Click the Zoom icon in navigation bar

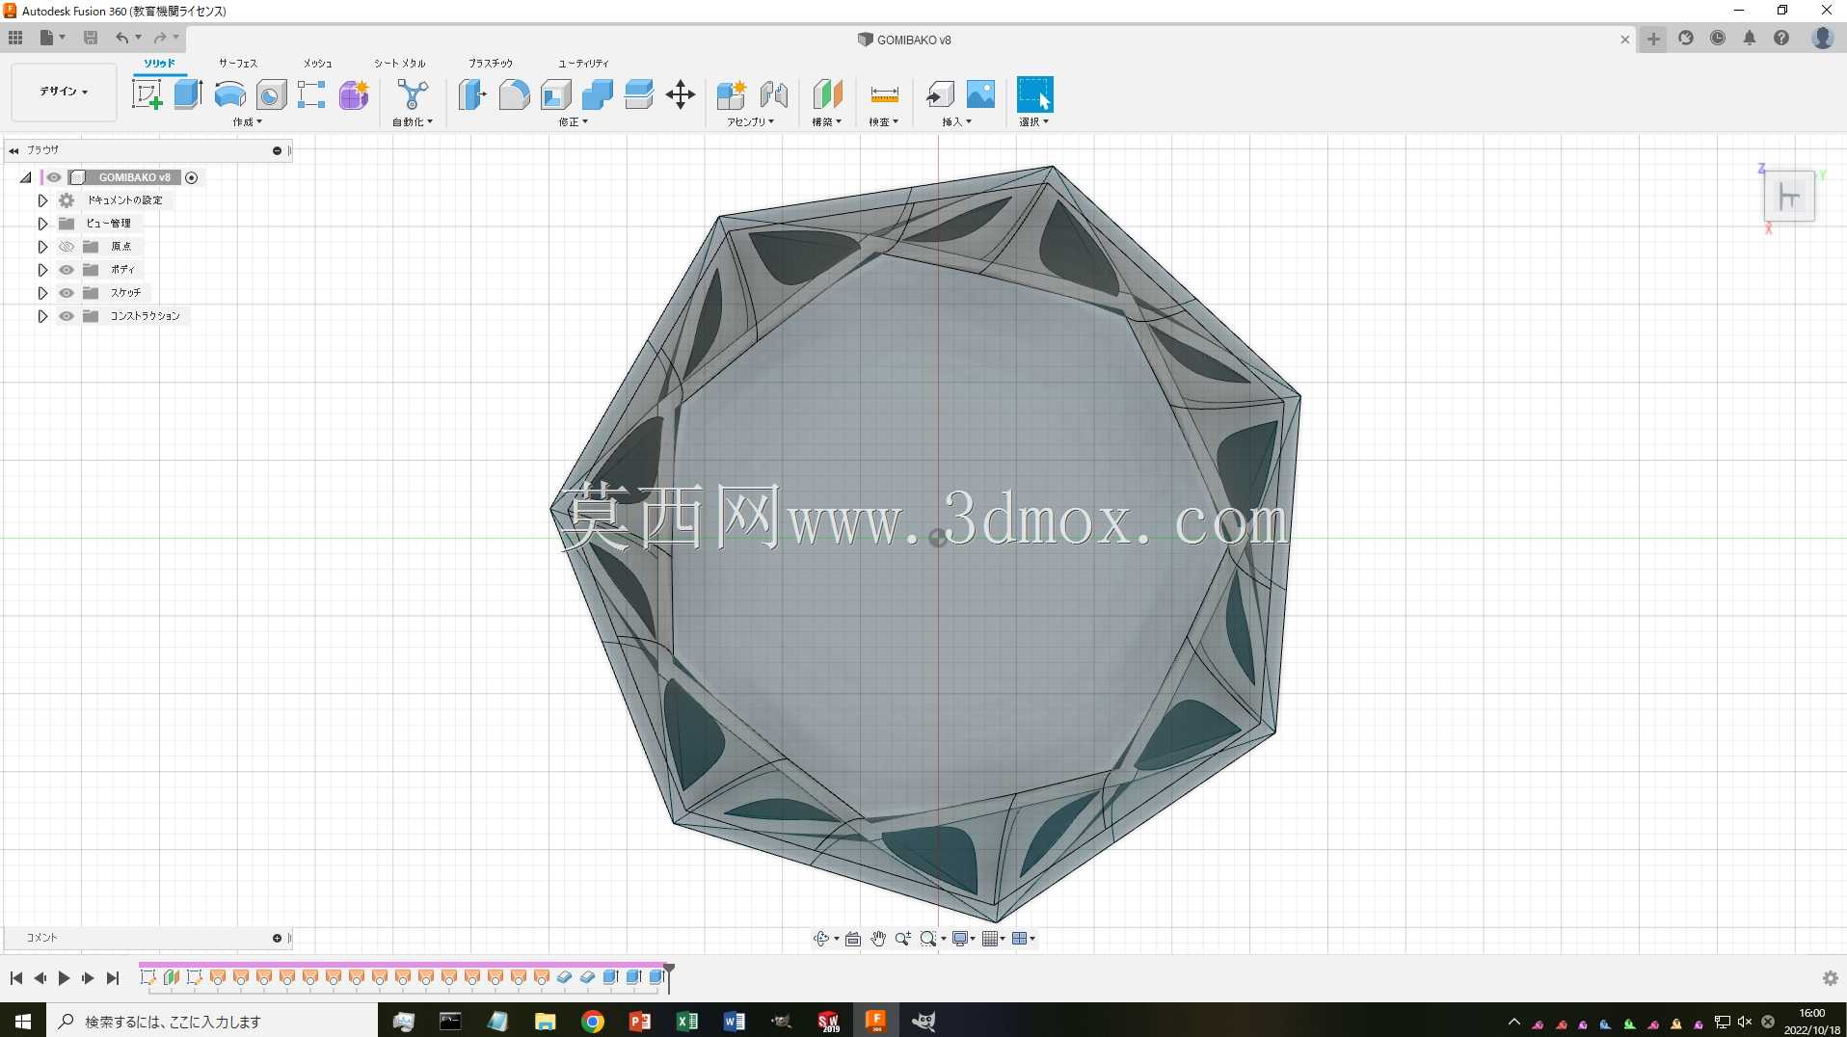click(902, 939)
